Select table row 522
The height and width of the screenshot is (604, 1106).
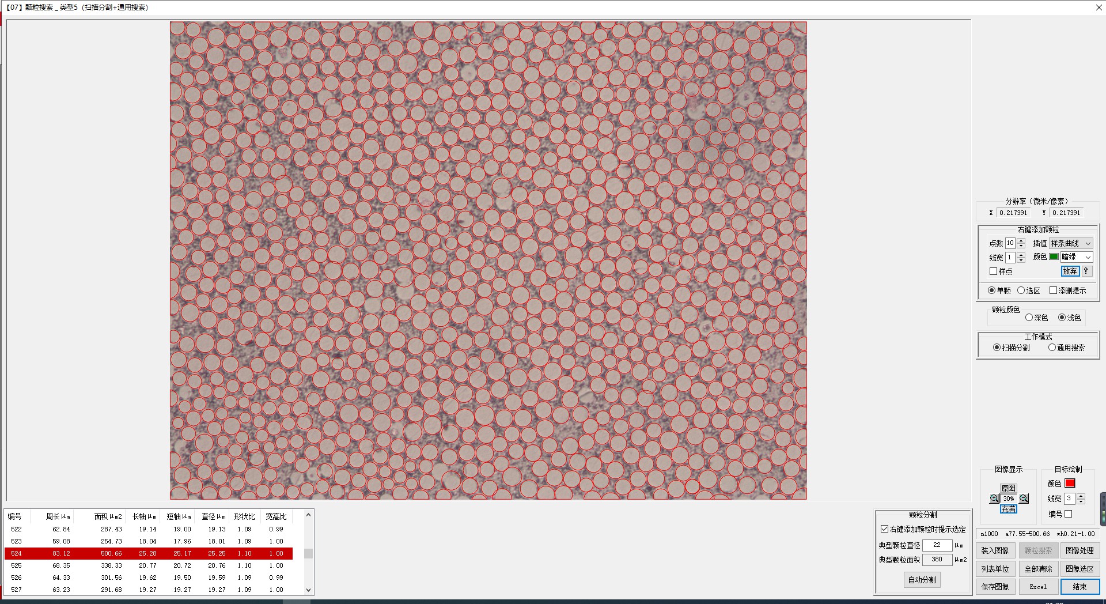tap(149, 529)
